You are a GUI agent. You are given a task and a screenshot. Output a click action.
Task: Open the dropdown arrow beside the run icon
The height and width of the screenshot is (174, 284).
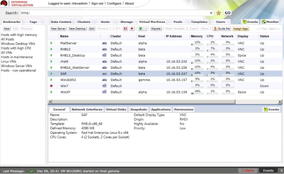coord(119,28)
